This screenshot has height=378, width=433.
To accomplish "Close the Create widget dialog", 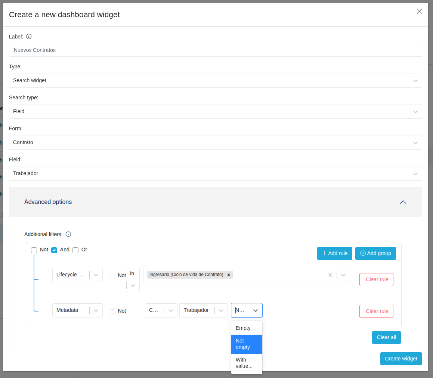I will 419,11.
